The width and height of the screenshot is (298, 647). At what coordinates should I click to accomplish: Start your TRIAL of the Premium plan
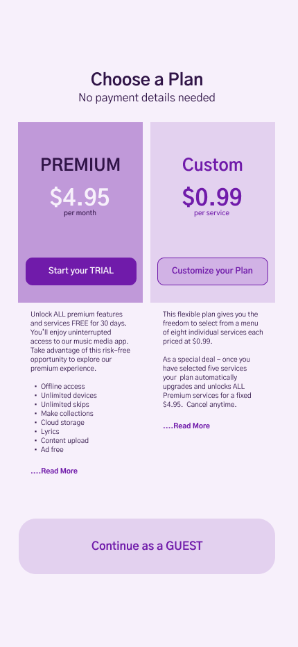(x=81, y=271)
